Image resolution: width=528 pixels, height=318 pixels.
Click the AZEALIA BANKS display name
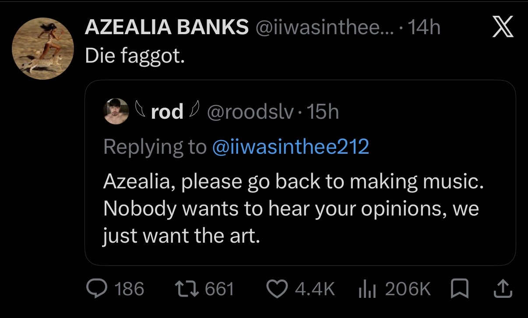pyautogui.click(x=167, y=28)
